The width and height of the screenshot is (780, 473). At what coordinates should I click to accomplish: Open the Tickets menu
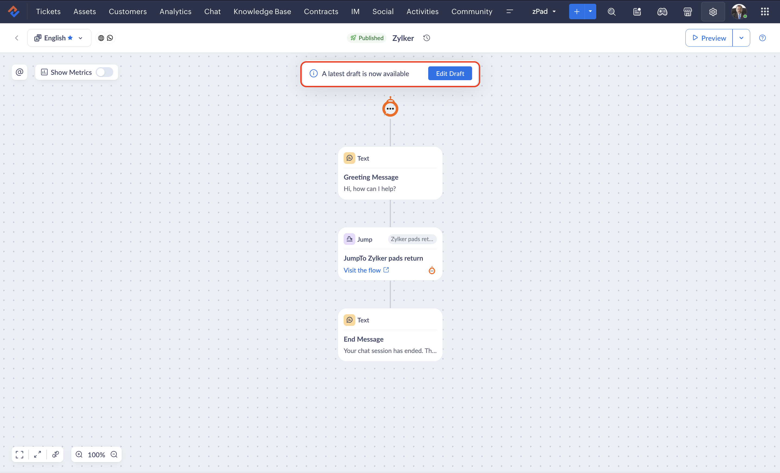(48, 12)
